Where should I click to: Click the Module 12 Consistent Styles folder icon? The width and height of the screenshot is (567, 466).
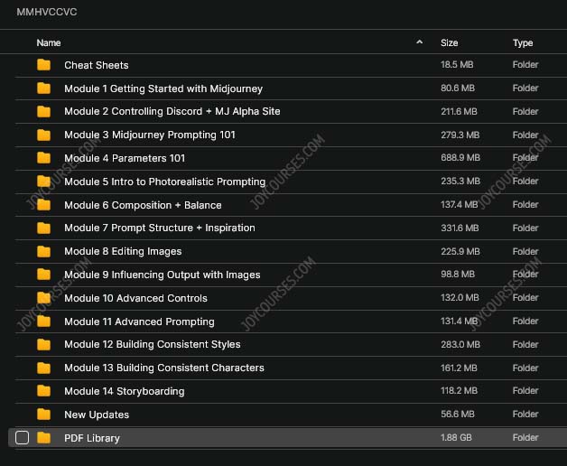43,344
